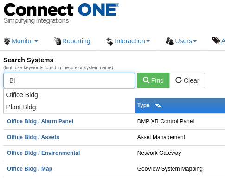This screenshot has width=225, height=180.
Task: Sort by the Type column header
Action: point(143,105)
